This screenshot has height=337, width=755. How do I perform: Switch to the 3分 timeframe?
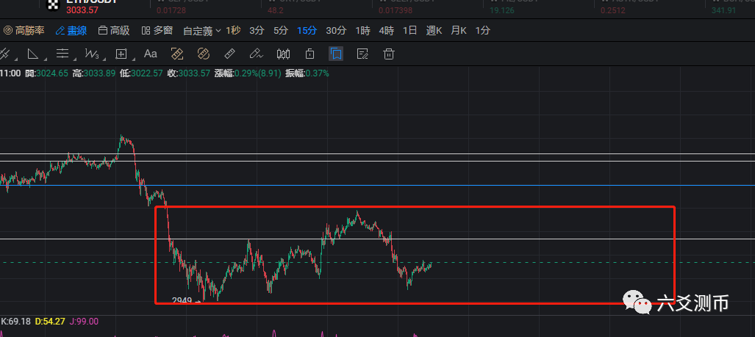point(257,31)
